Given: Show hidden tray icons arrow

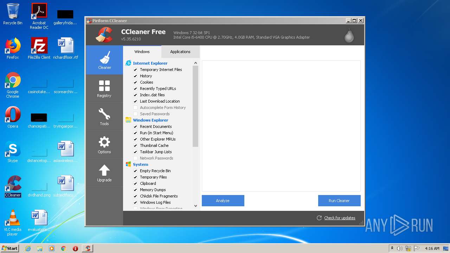Looking at the screenshot, I should pos(392,248).
